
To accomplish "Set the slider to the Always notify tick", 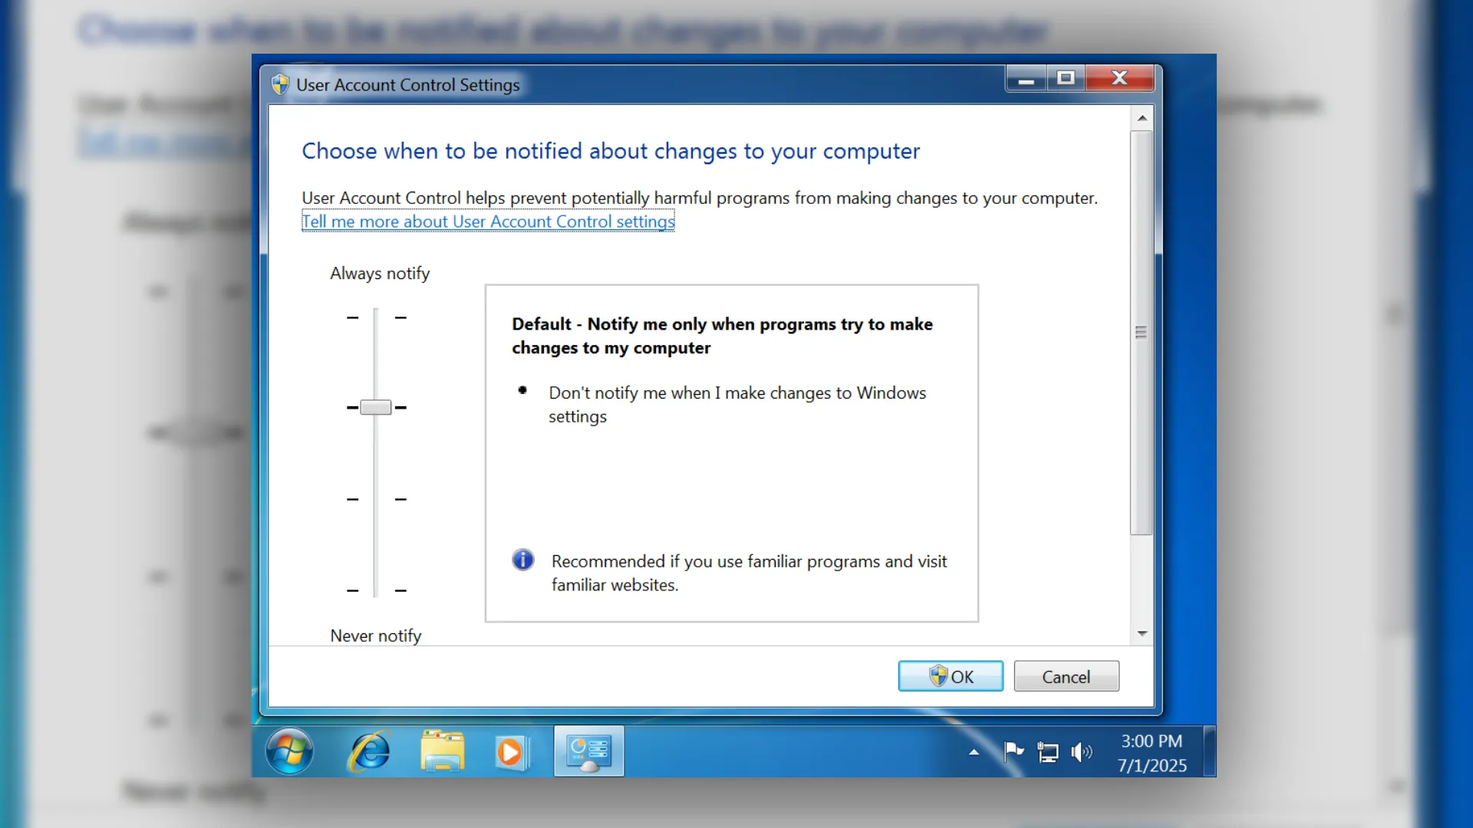I will [376, 317].
